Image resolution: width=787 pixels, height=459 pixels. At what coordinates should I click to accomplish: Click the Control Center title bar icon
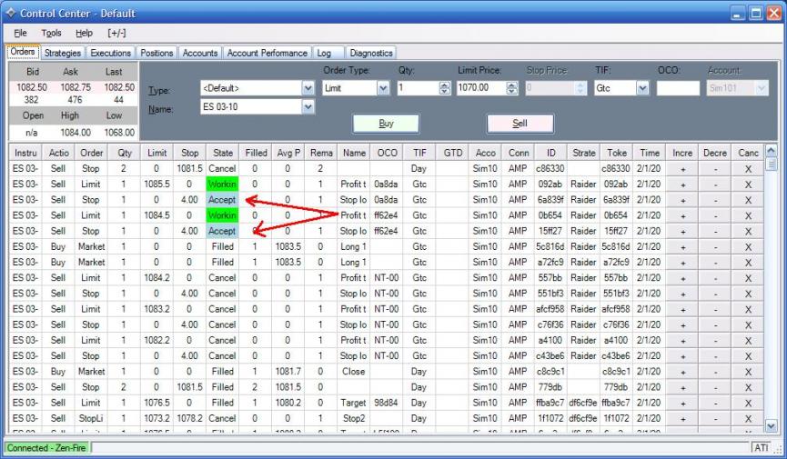coord(11,13)
